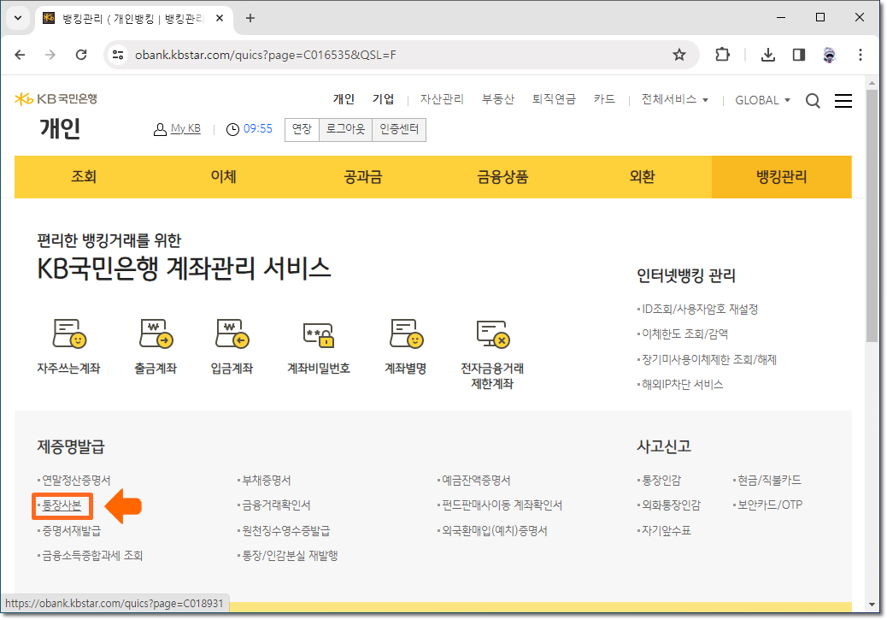Open 통장/인감분실 재발행 link
This screenshot has height=620, width=887.
click(x=290, y=556)
